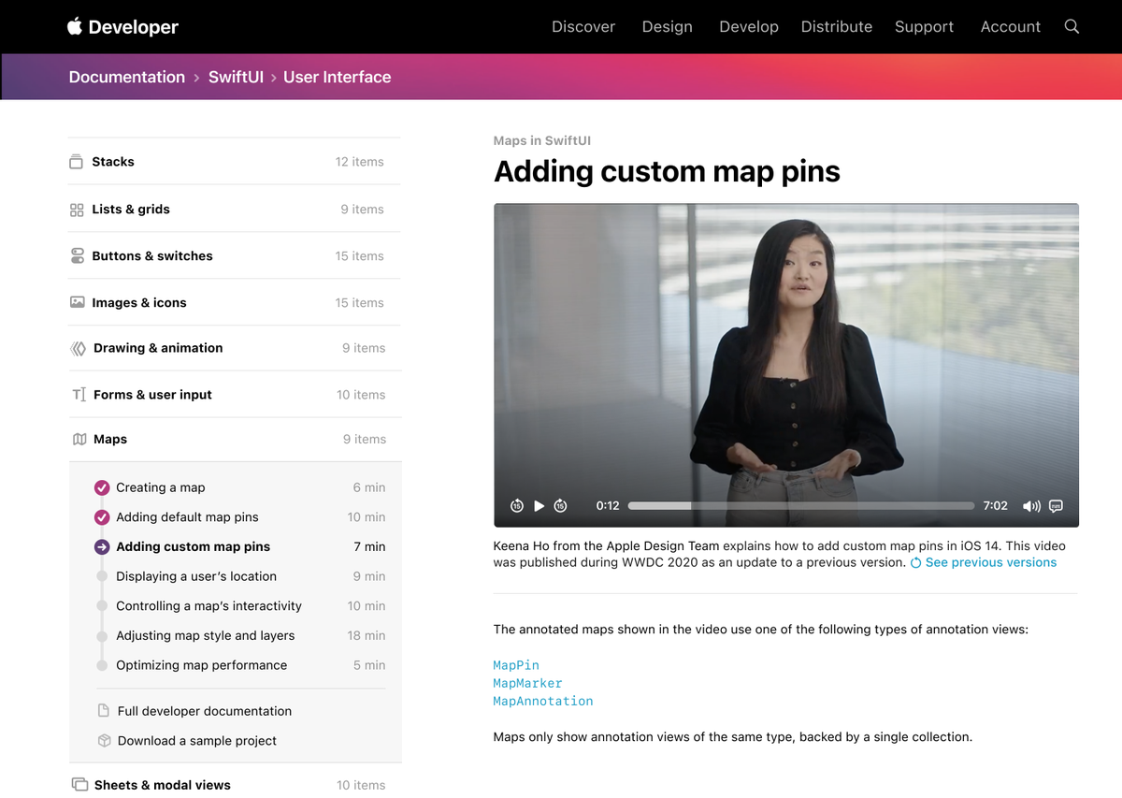Expand Drawing & animation section
This screenshot has height=798, width=1122.
pyautogui.click(x=234, y=348)
